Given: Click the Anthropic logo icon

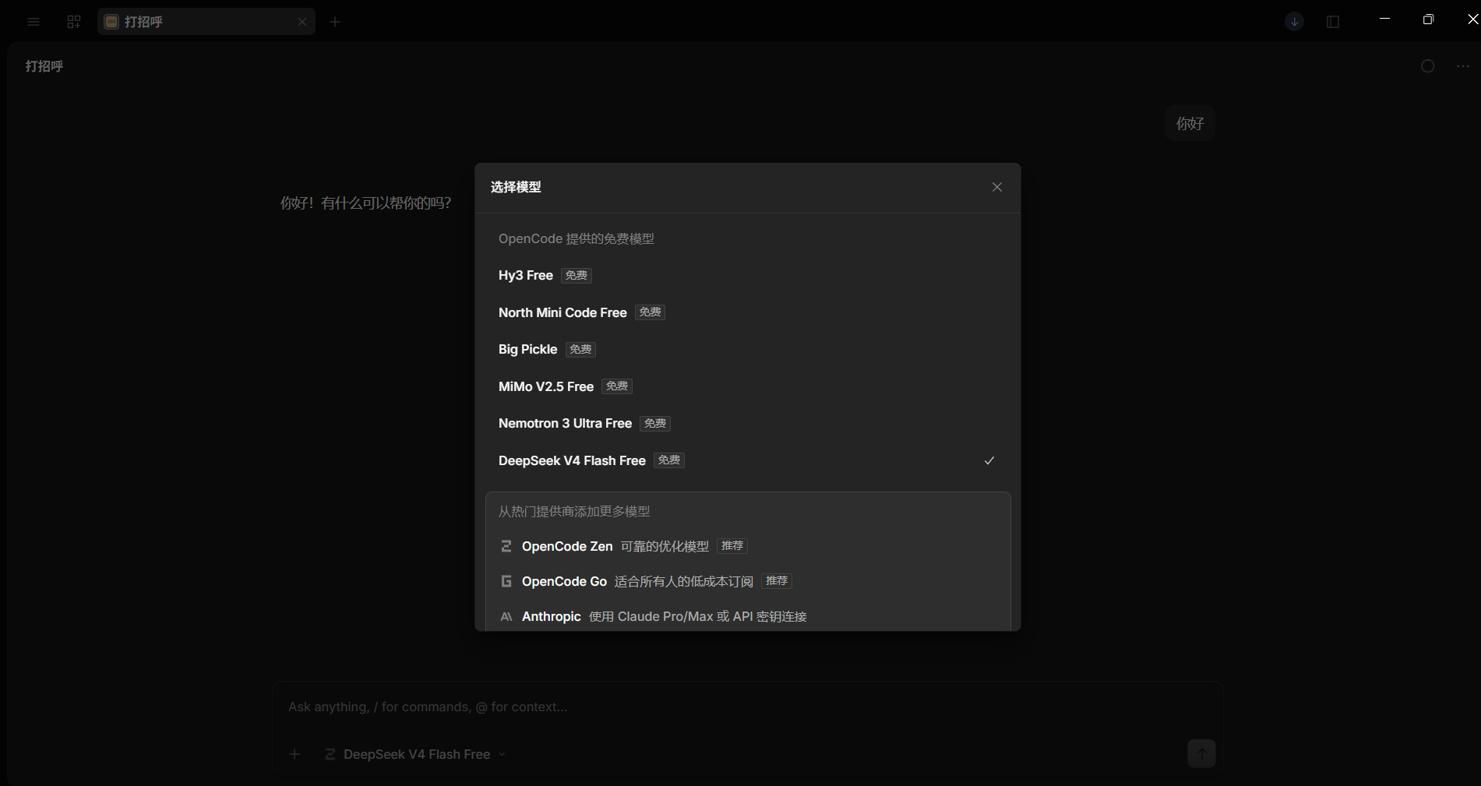Looking at the screenshot, I should pyautogui.click(x=506, y=616).
